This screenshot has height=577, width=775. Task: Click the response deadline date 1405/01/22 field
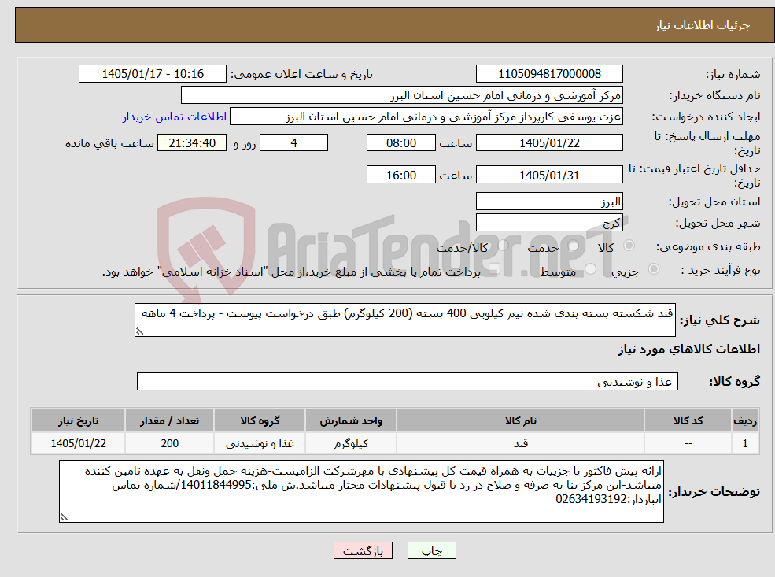tap(549, 143)
